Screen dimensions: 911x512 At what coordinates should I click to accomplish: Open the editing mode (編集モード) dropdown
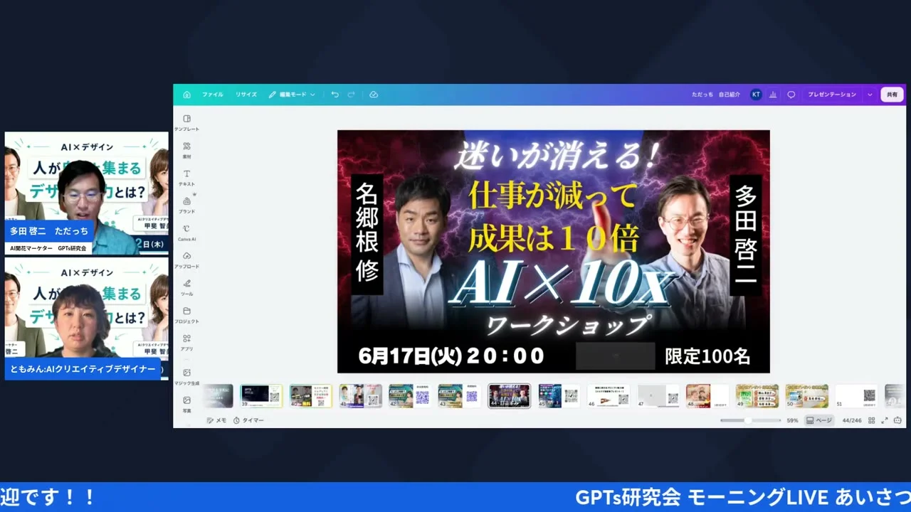tap(292, 95)
